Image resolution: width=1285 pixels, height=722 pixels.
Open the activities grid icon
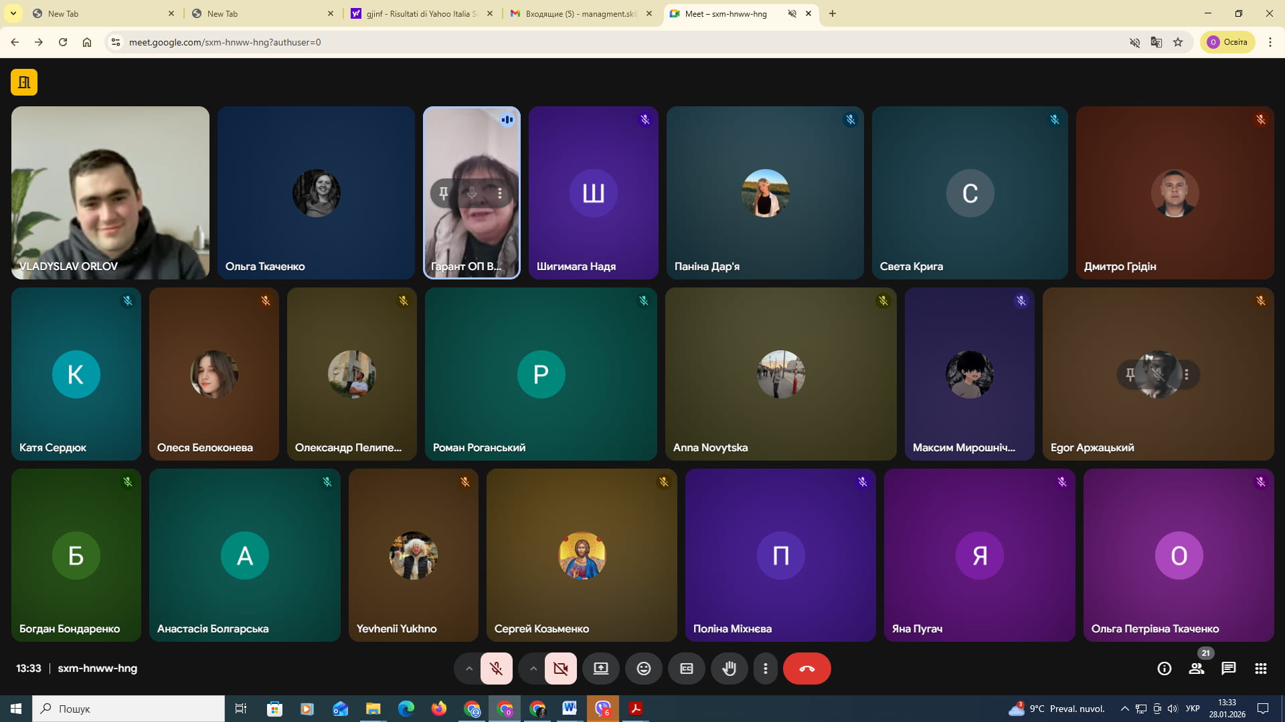click(x=1260, y=669)
